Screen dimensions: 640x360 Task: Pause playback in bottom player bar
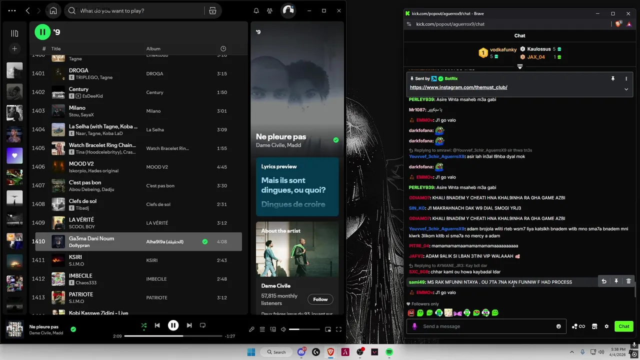(173, 325)
